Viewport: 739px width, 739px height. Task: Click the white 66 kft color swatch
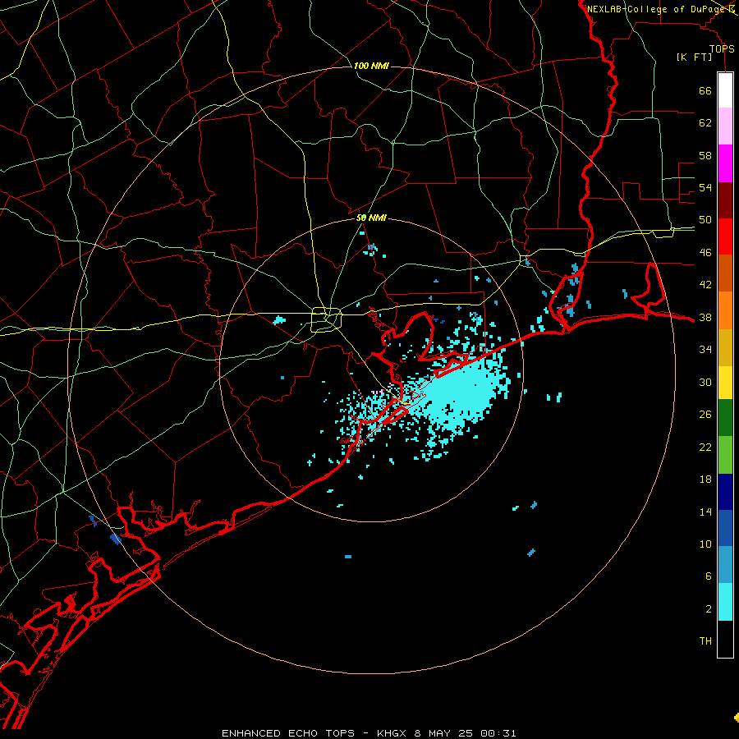[725, 90]
